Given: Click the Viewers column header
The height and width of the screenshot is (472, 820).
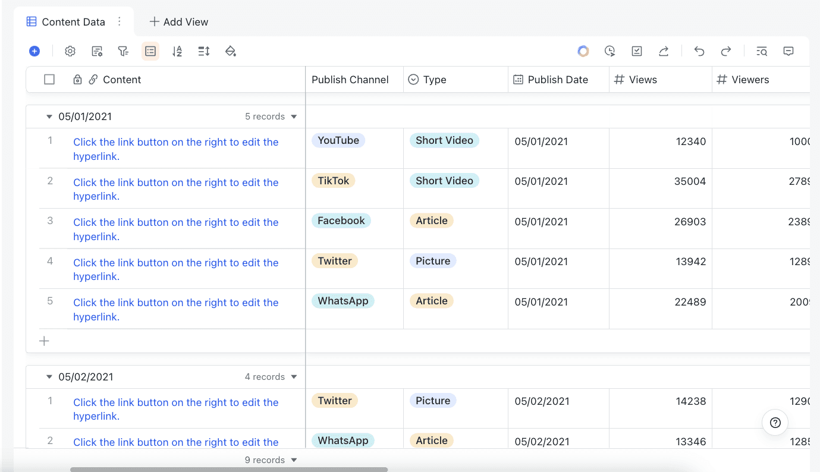Looking at the screenshot, I should coord(761,80).
